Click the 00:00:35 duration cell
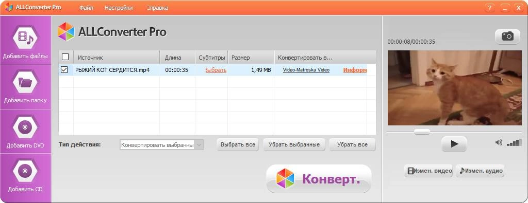Viewport: 528px width, 203px height. click(x=176, y=70)
